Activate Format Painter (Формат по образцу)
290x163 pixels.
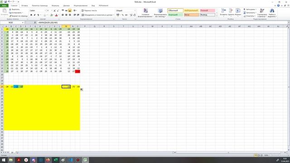[18, 16]
